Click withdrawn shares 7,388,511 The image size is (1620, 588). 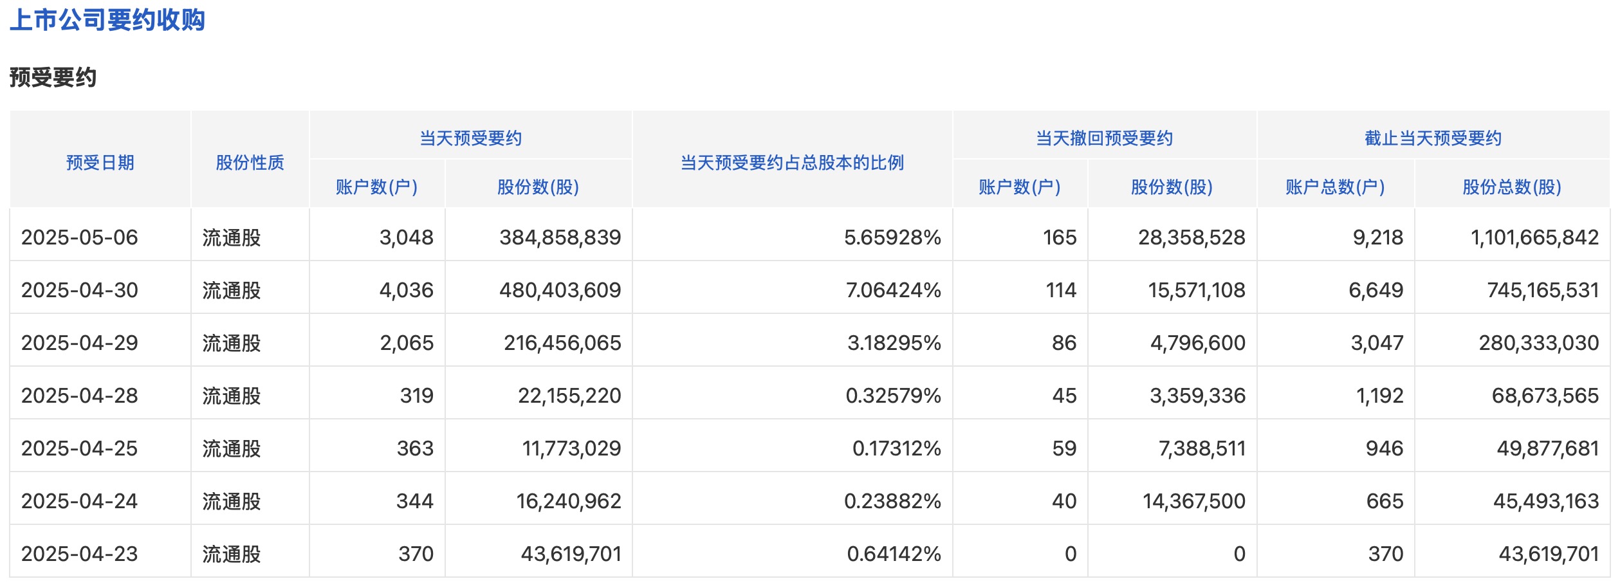pyautogui.click(x=1202, y=448)
